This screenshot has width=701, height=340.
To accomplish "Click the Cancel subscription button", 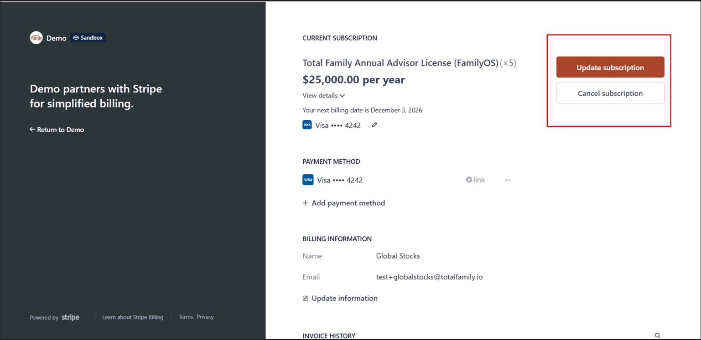I will (x=610, y=93).
